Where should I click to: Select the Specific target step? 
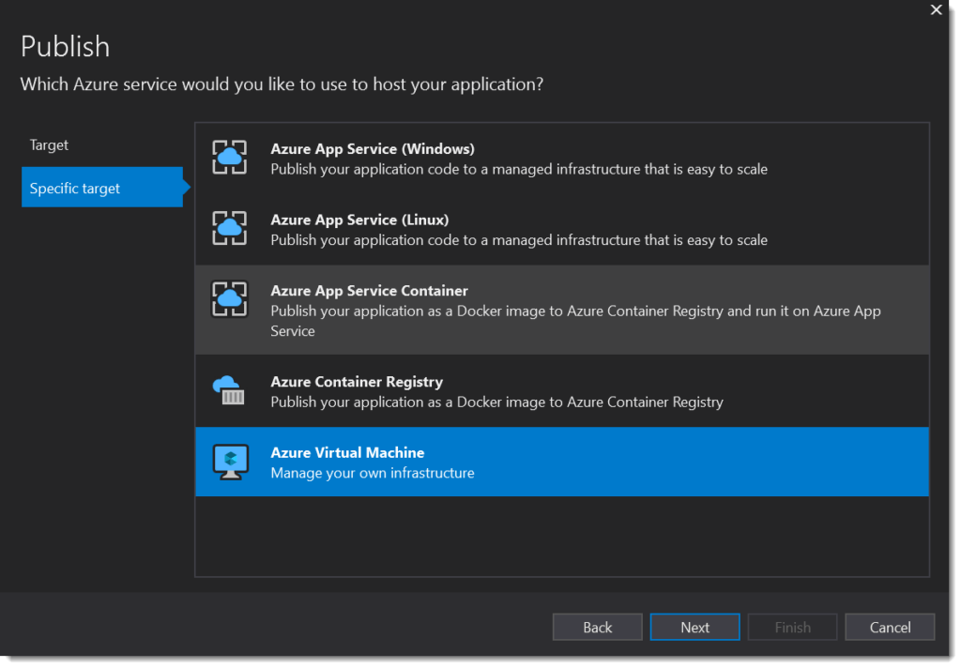click(101, 188)
